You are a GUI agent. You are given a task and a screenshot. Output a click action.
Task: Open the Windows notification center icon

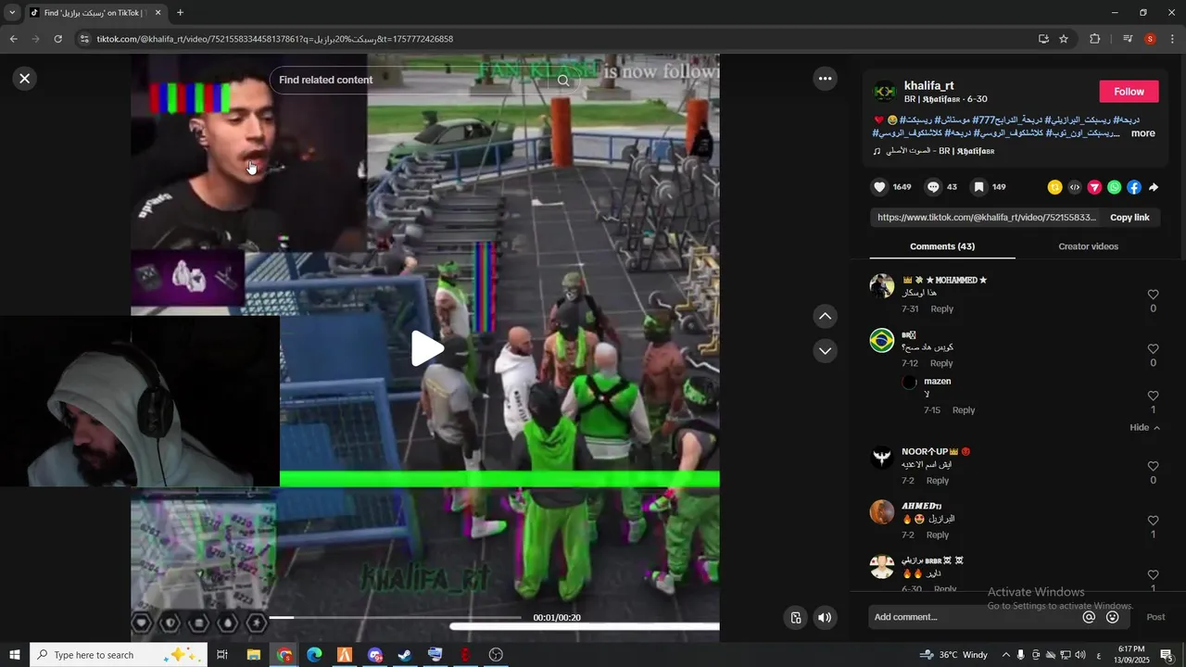(1167, 655)
